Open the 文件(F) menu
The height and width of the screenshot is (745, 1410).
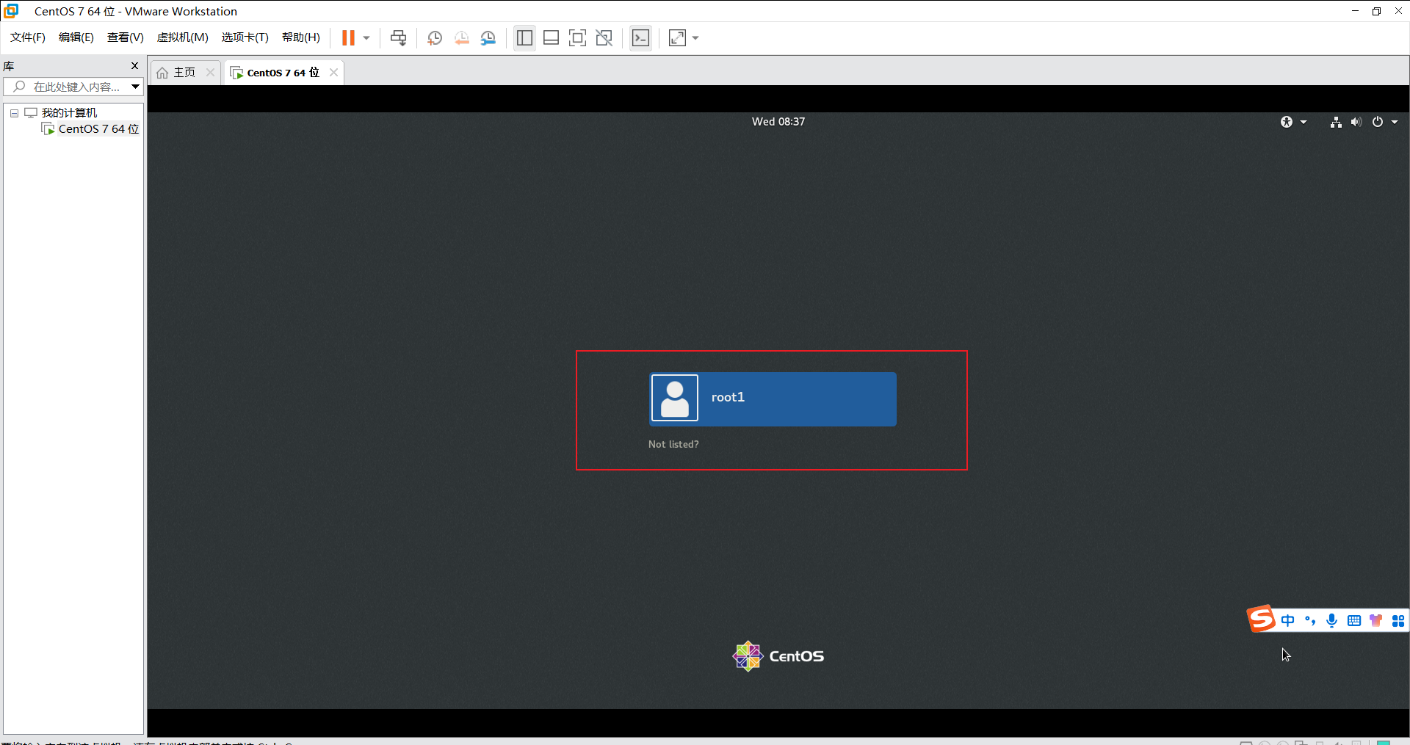point(28,37)
